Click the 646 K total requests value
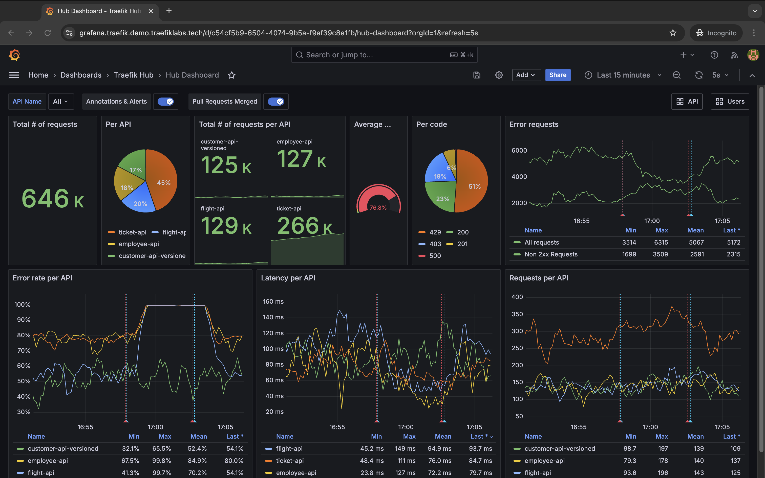Viewport: 765px width, 478px height. (53, 199)
